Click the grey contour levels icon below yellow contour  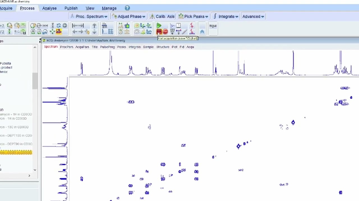coord(137,32)
